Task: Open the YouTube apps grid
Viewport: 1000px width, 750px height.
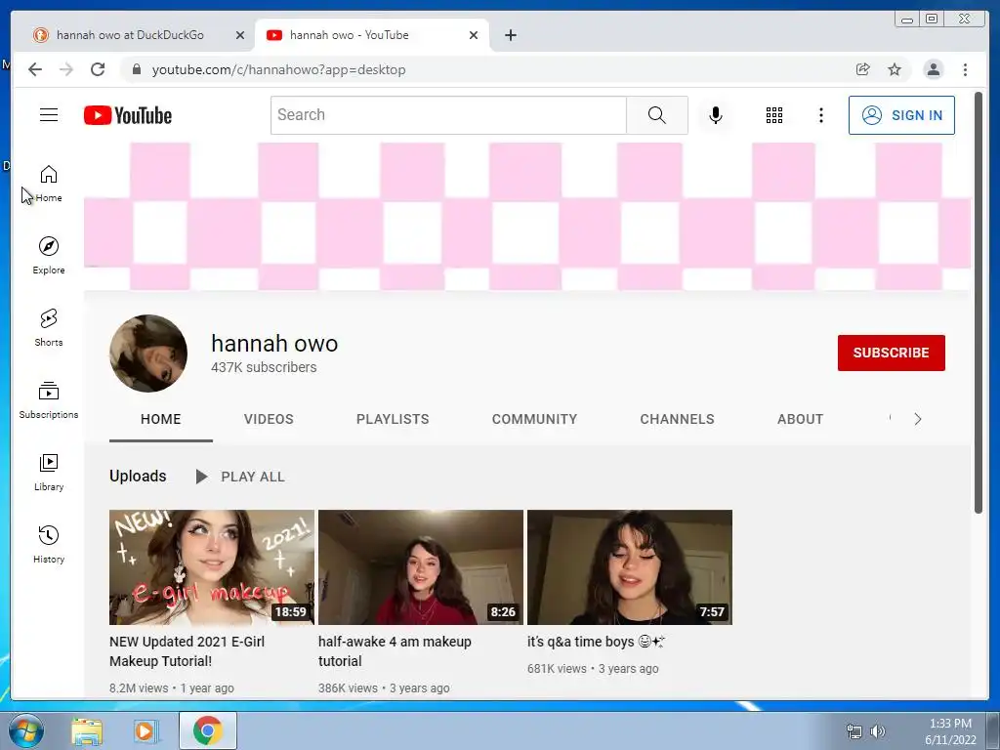Action: 774,115
